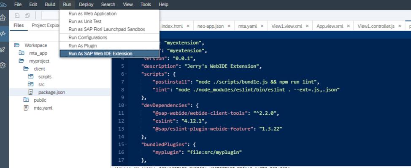The image size is (411, 168).
Task: Close the open Run menu
Action: (67, 5)
